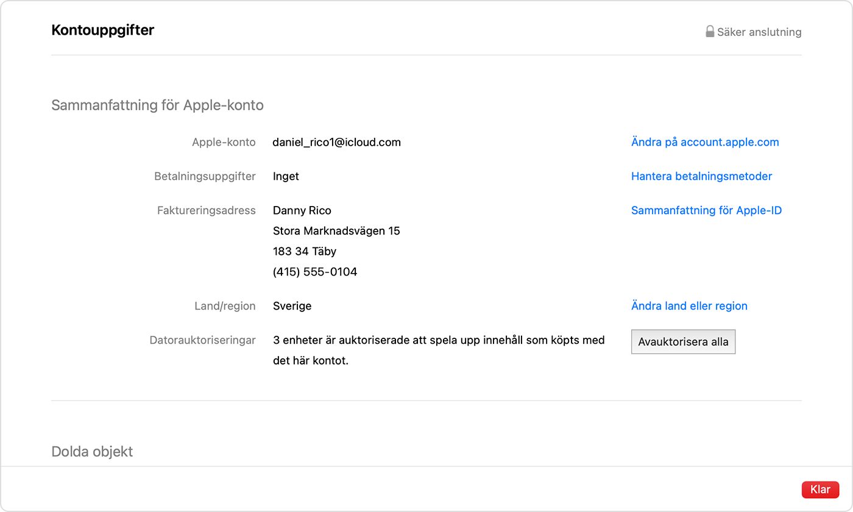
Task: Click the Faktureringsadress label
Action: coord(207,210)
